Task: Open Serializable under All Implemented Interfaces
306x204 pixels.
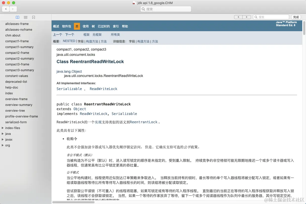Action: tap(69, 89)
